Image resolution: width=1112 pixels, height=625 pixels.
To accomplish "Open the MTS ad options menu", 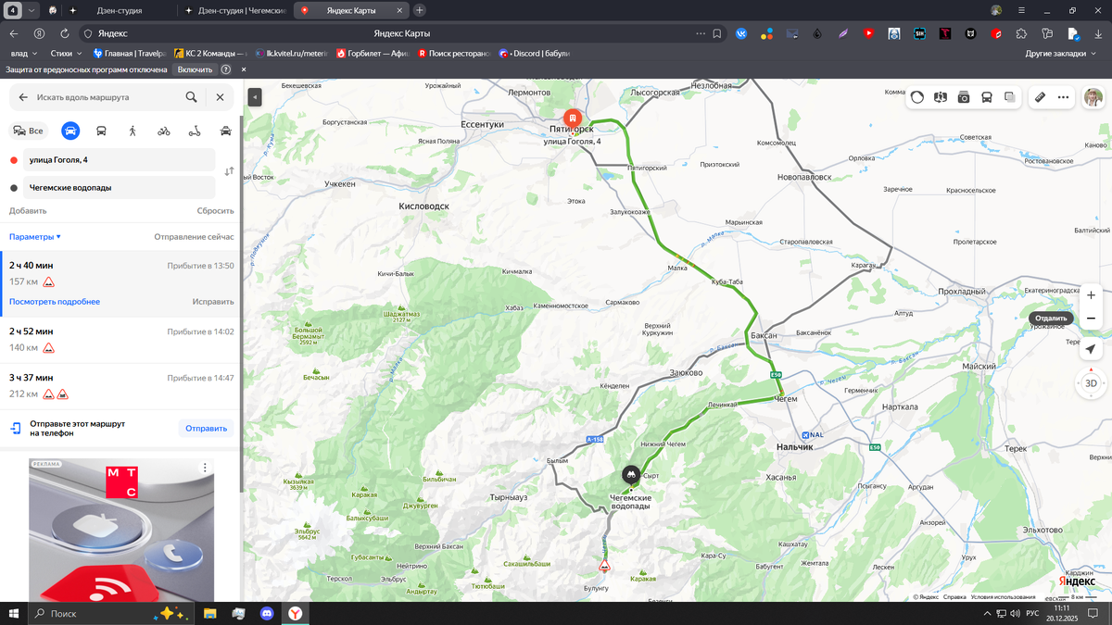I will [x=206, y=469].
